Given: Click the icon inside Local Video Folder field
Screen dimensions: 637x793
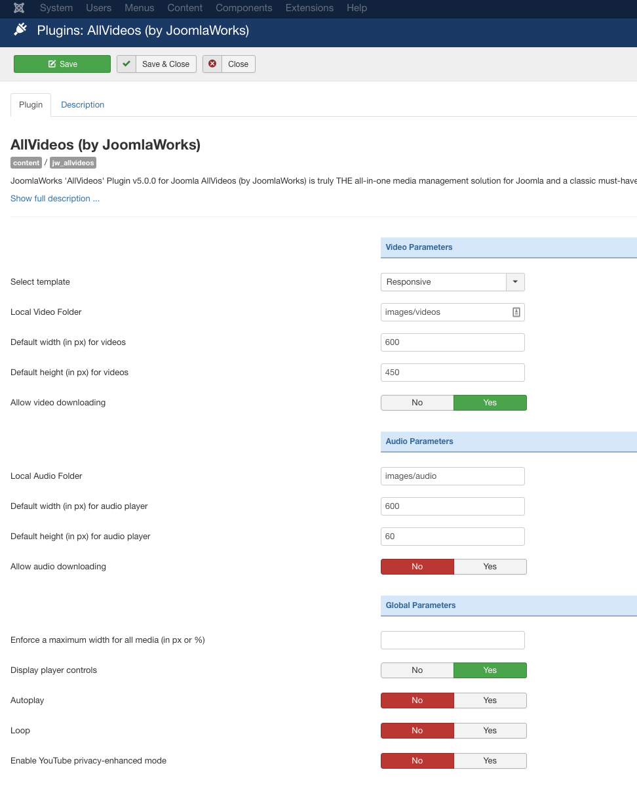Looking at the screenshot, I should [516, 312].
